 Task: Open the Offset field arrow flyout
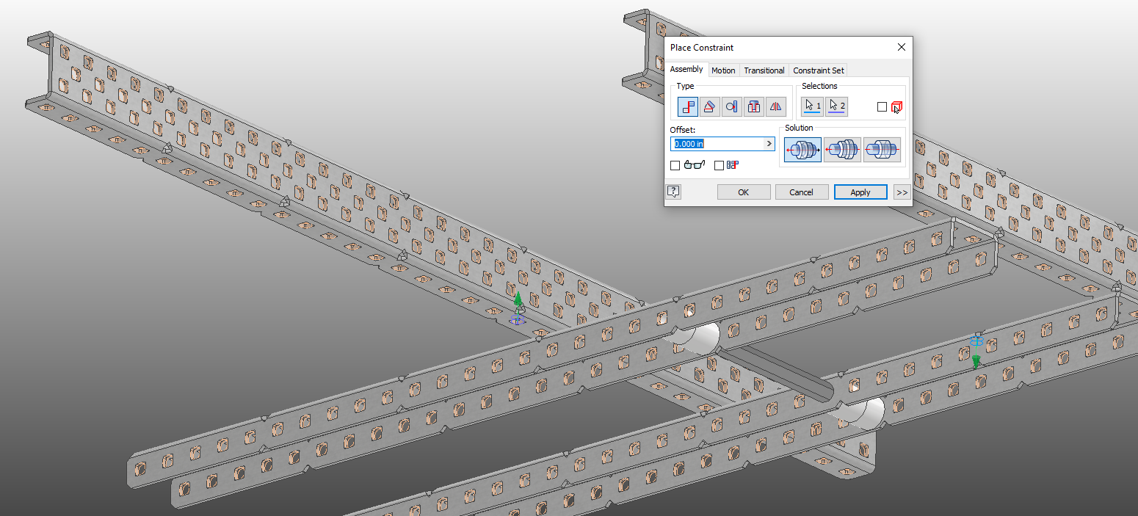click(x=769, y=144)
